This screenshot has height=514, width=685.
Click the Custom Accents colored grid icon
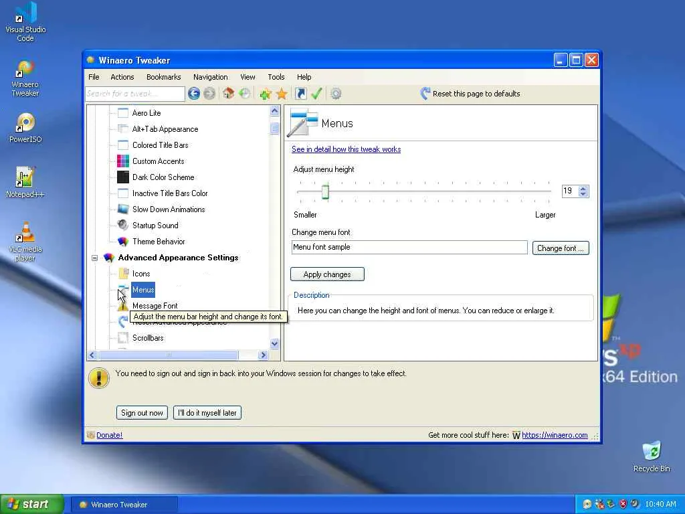[x=123, y=161]
